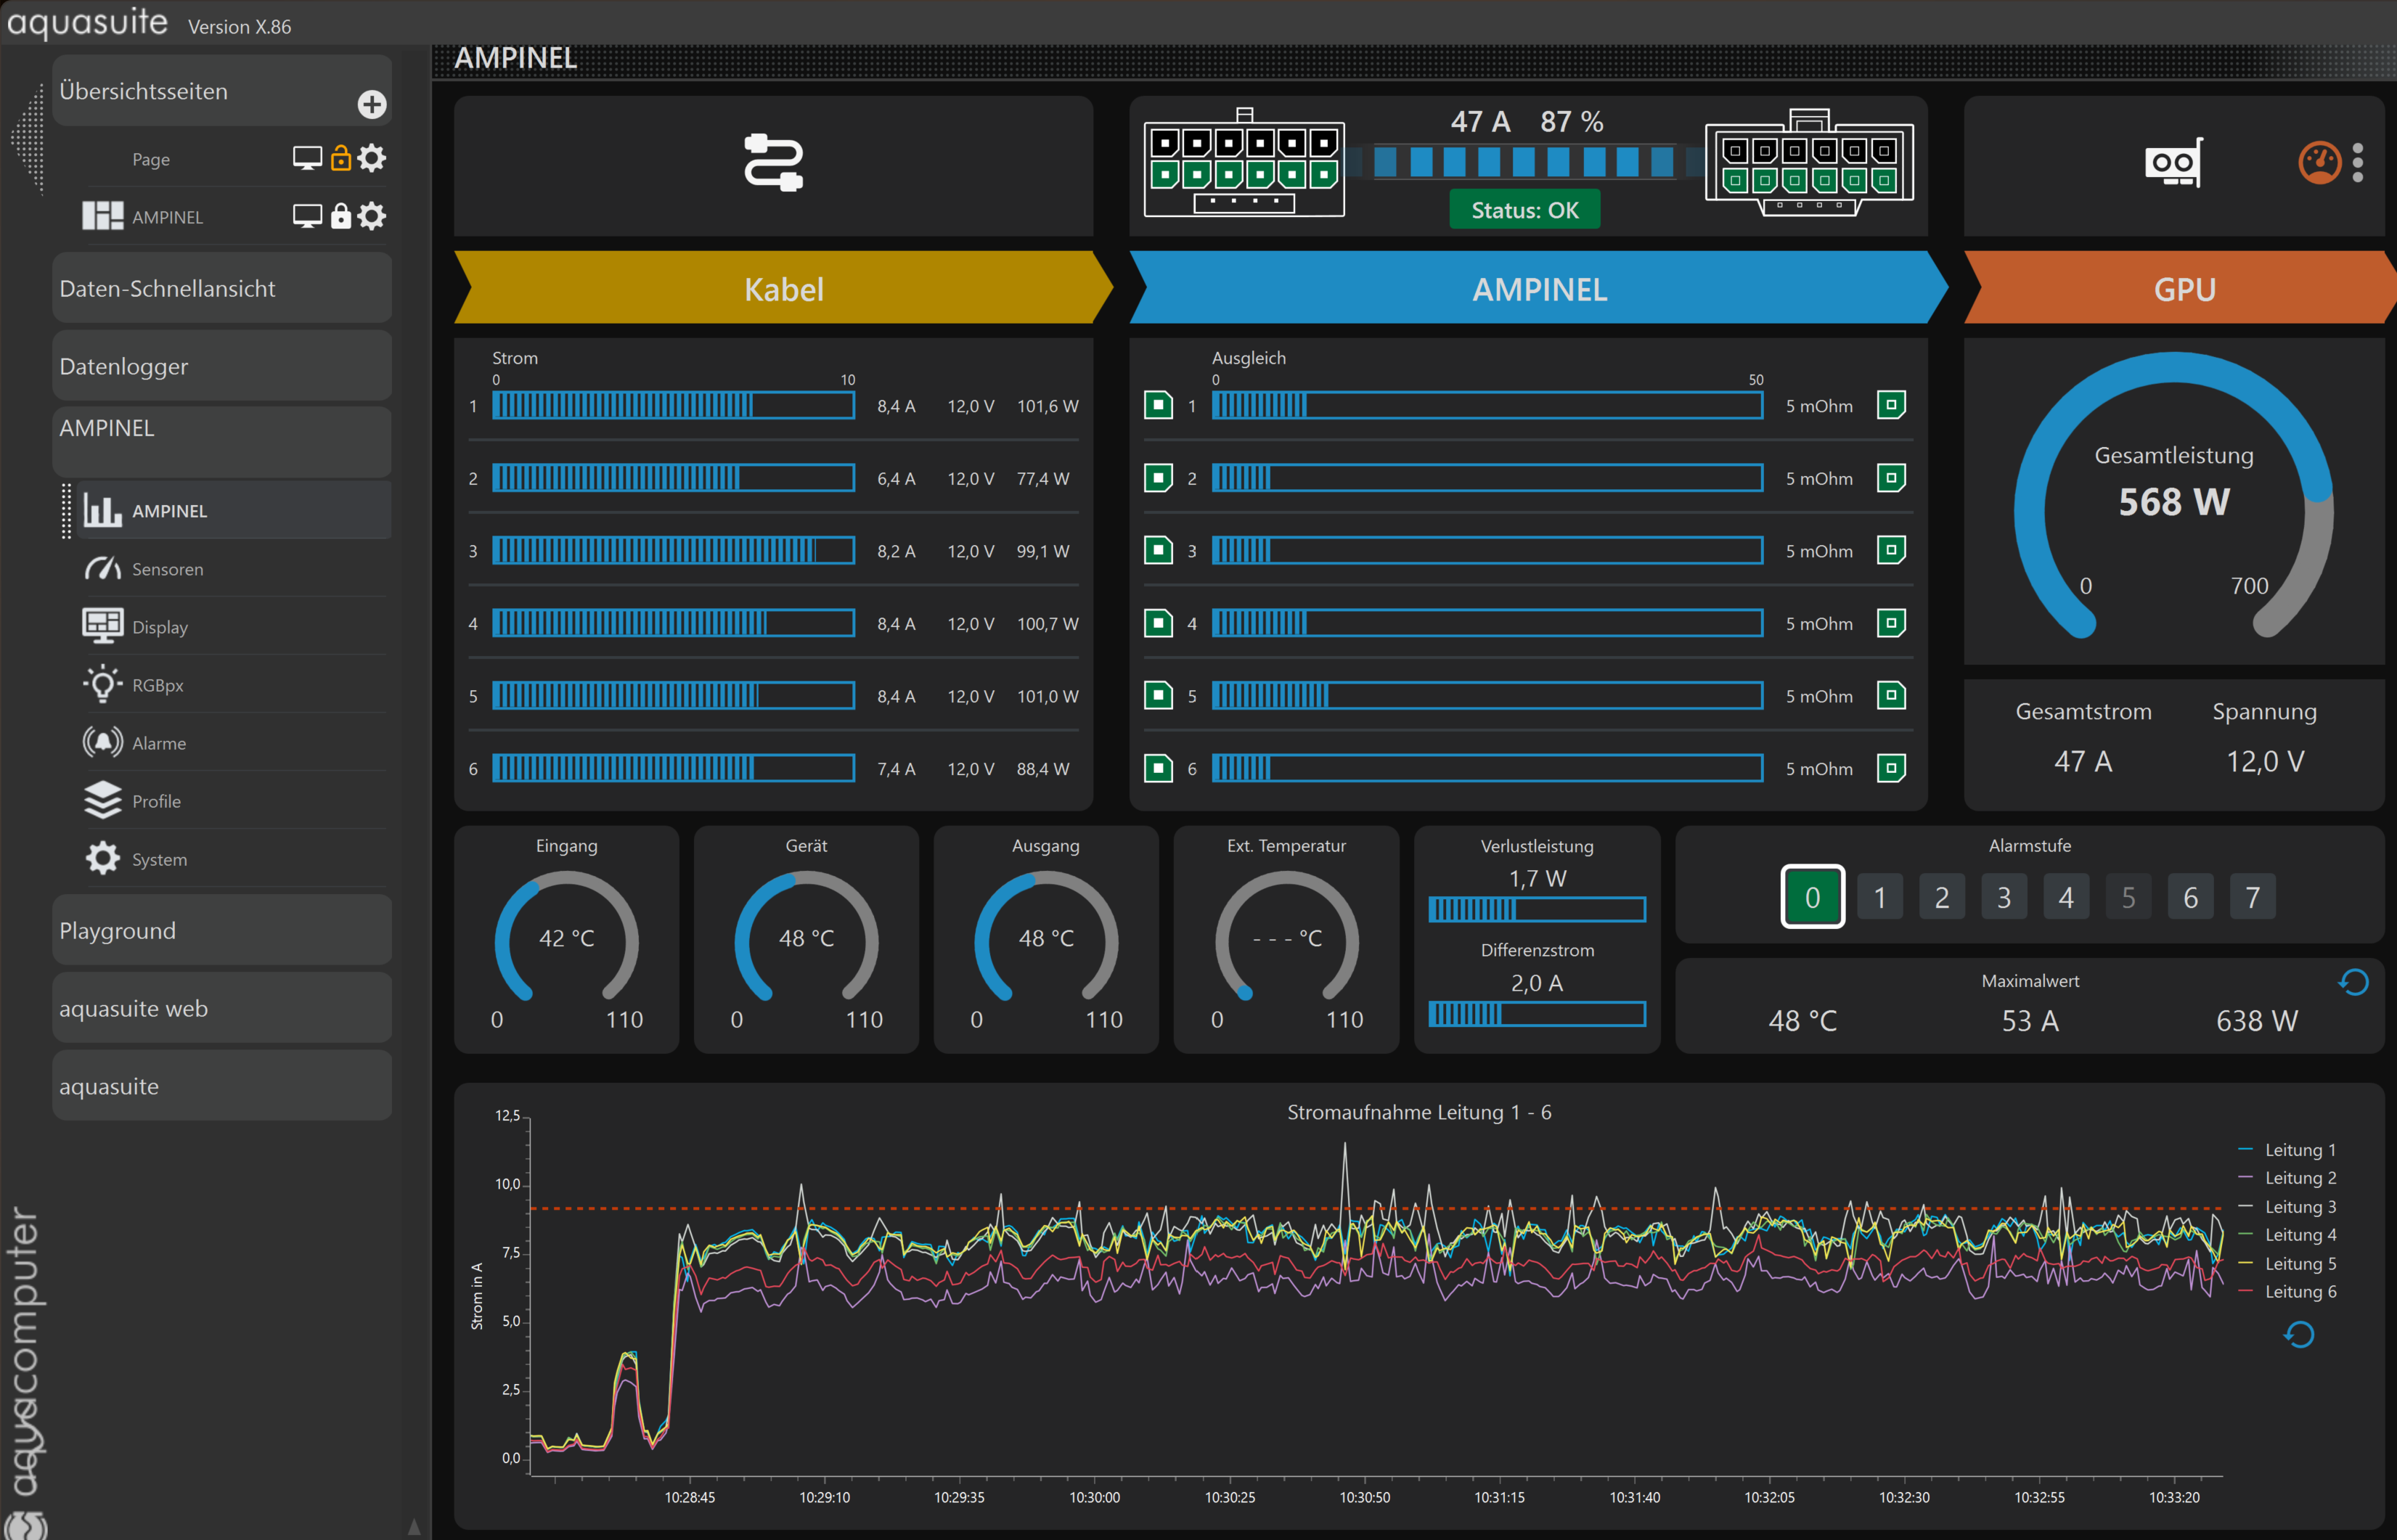The image size is (2397, 1540).
Task: Click the desktop monitor icon beside Page
Action: tap(307, 158)
